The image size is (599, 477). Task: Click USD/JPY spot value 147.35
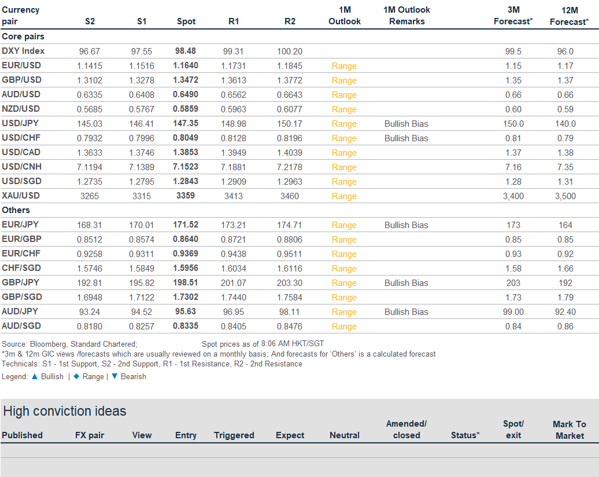(x=186, y=123)
